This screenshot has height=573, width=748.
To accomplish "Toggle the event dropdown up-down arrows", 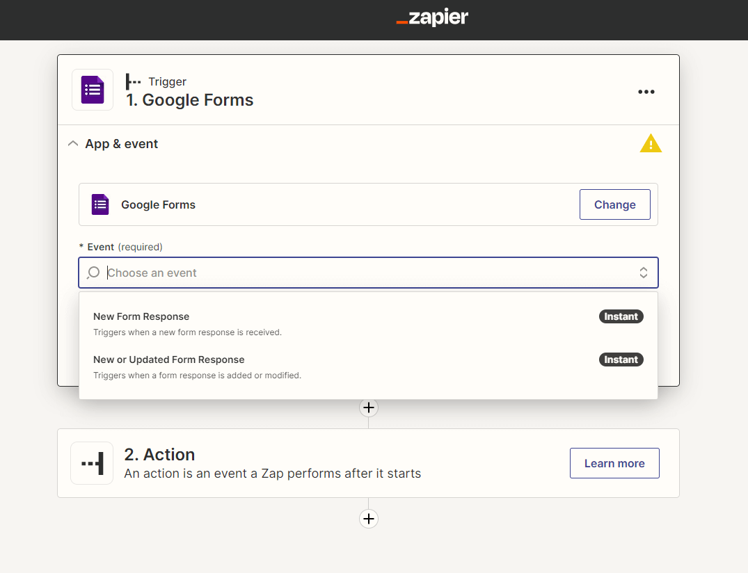I will tap(643, 273).
